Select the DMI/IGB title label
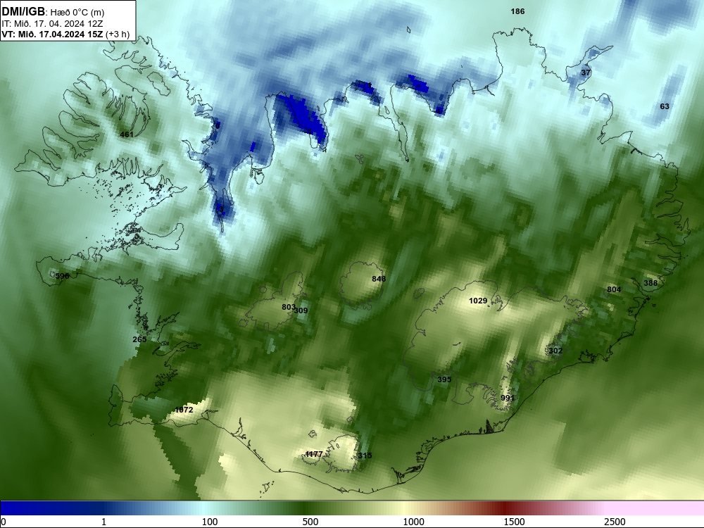This screenshot has height=528, width=704. pyautogui.click(x=23, y=12)
